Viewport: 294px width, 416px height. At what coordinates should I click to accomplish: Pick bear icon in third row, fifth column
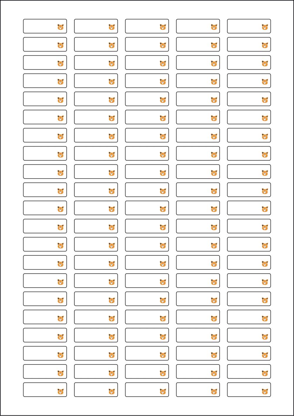[265, 64]
